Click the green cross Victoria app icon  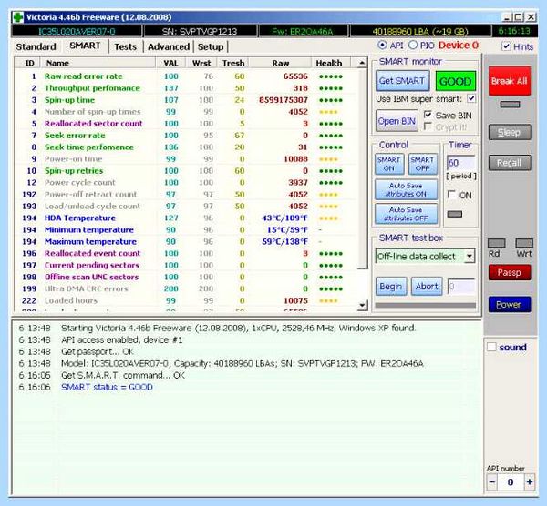click(x=18, y=17)
